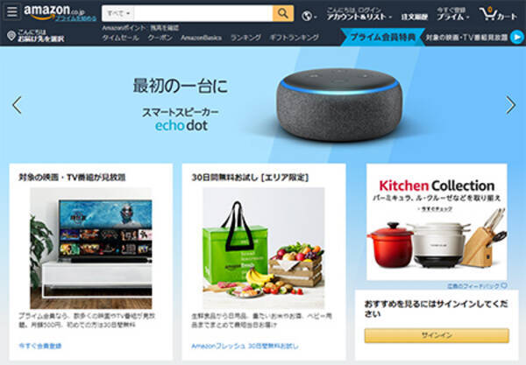Click the blue play button on Prime banner

(x=516, y=37)
